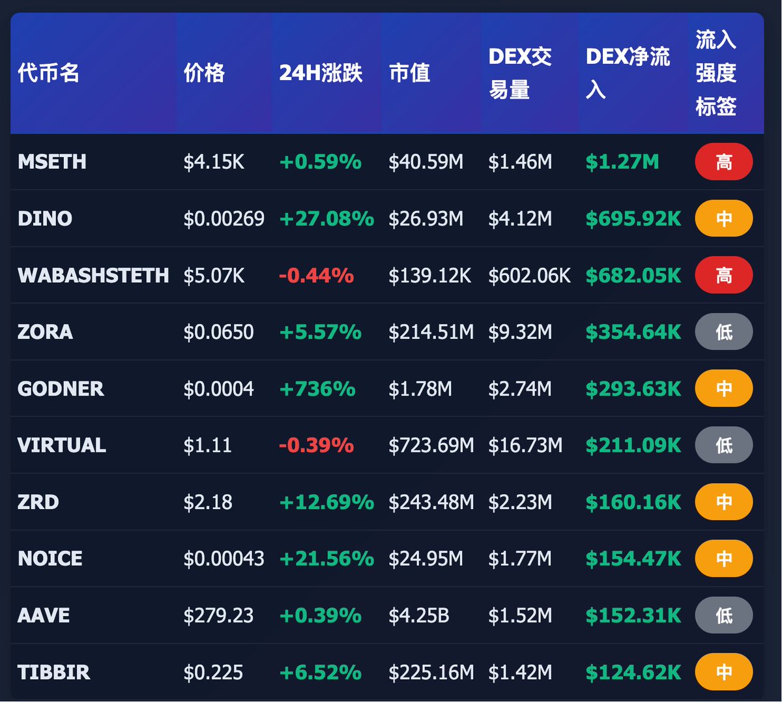Click the red 高 badge for WABASHSTETH

(723, 275)
